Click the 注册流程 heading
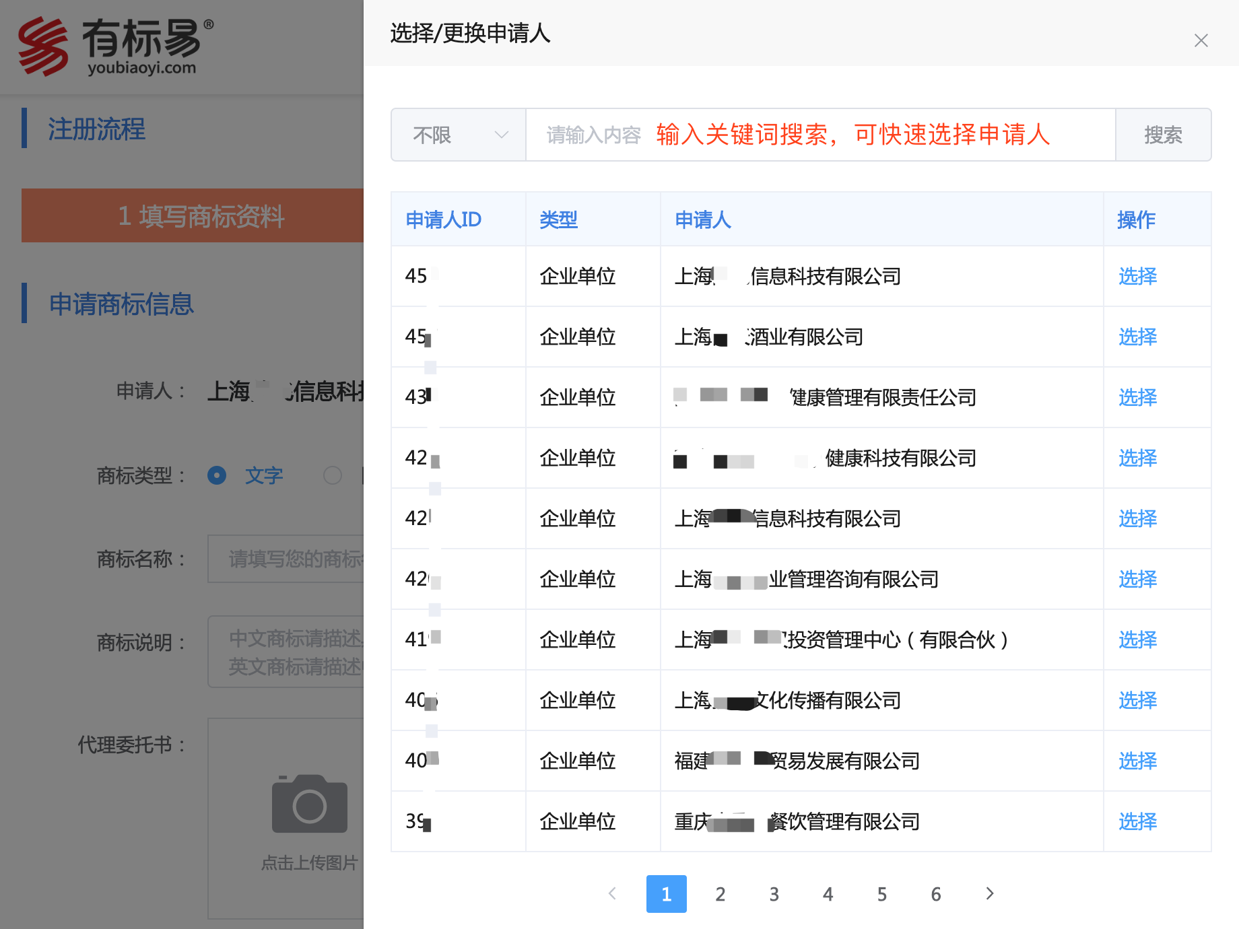The width and height of the screenshot is (1239, 929). (x=96, y=129)
